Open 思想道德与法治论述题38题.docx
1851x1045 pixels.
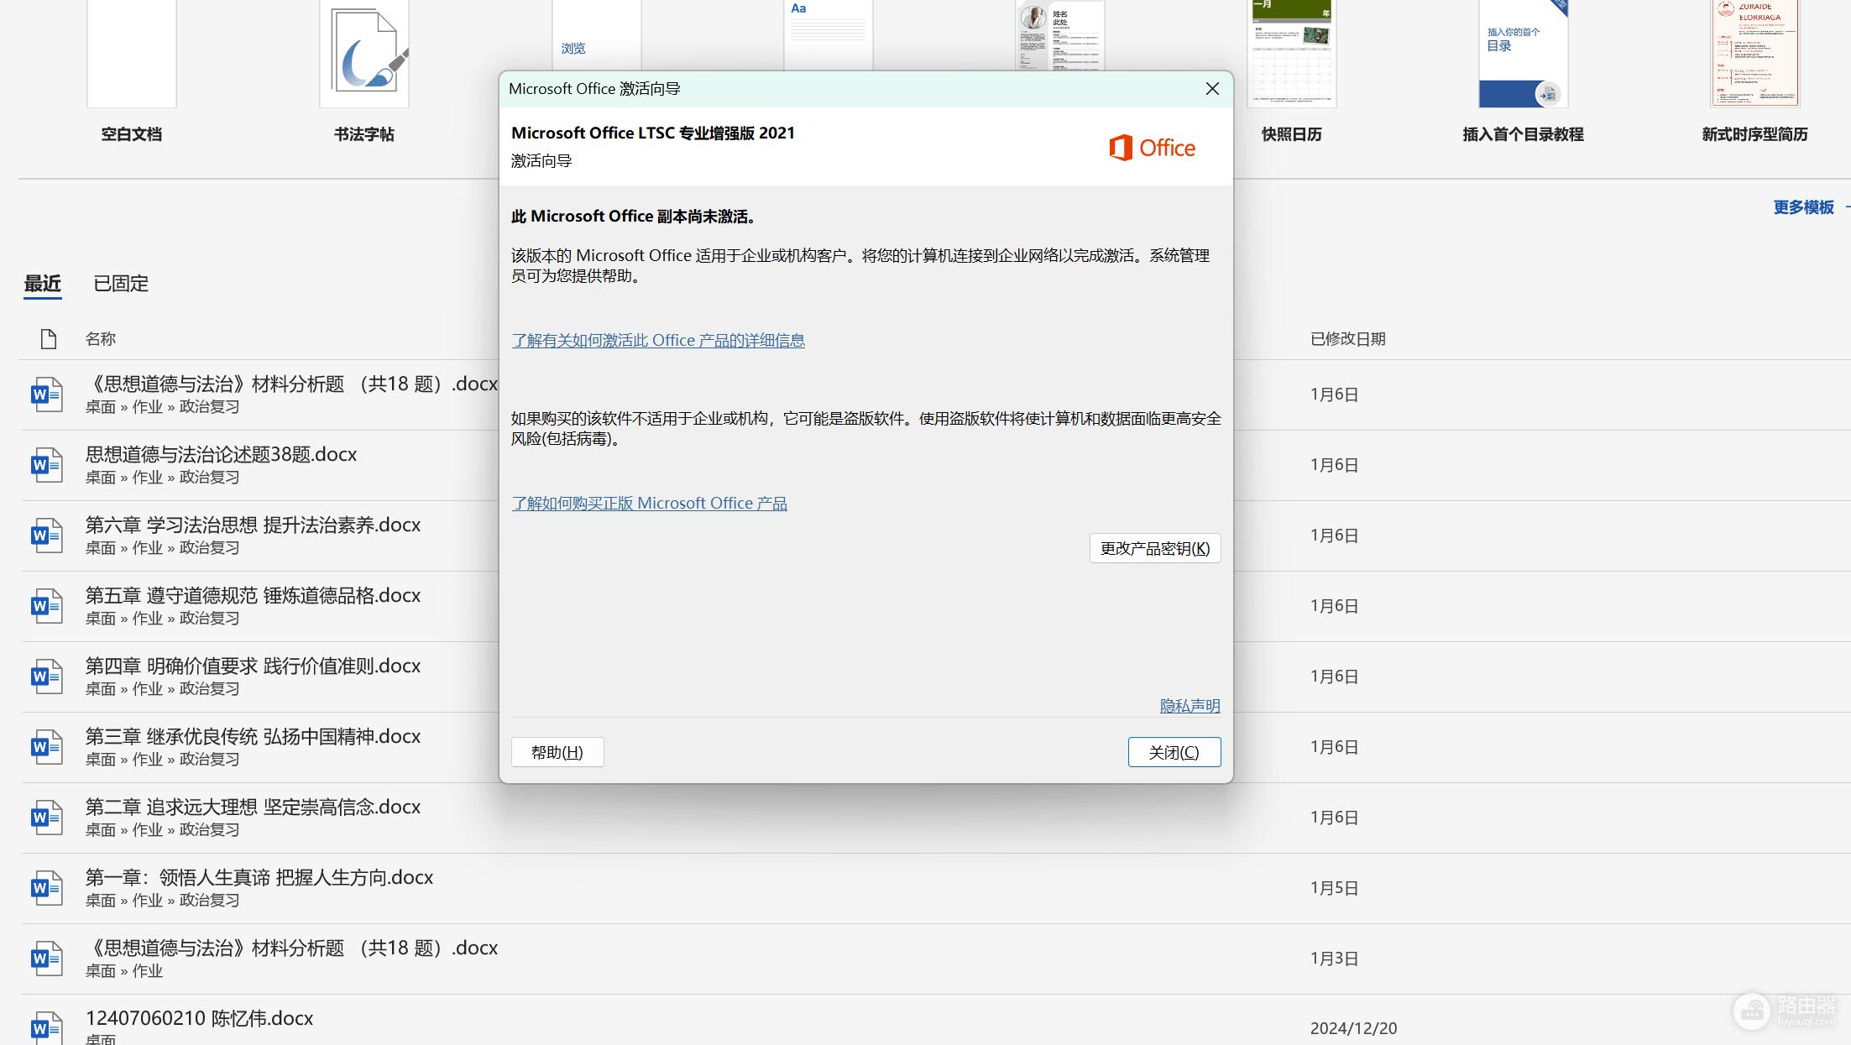tap(221, 454)
